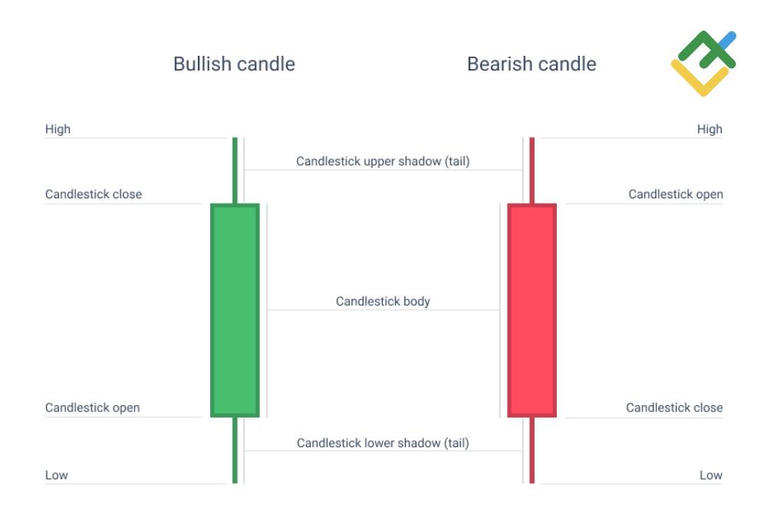Click the green bullish candle body
The image size is (767, 507).
click(x=235, y=310)
